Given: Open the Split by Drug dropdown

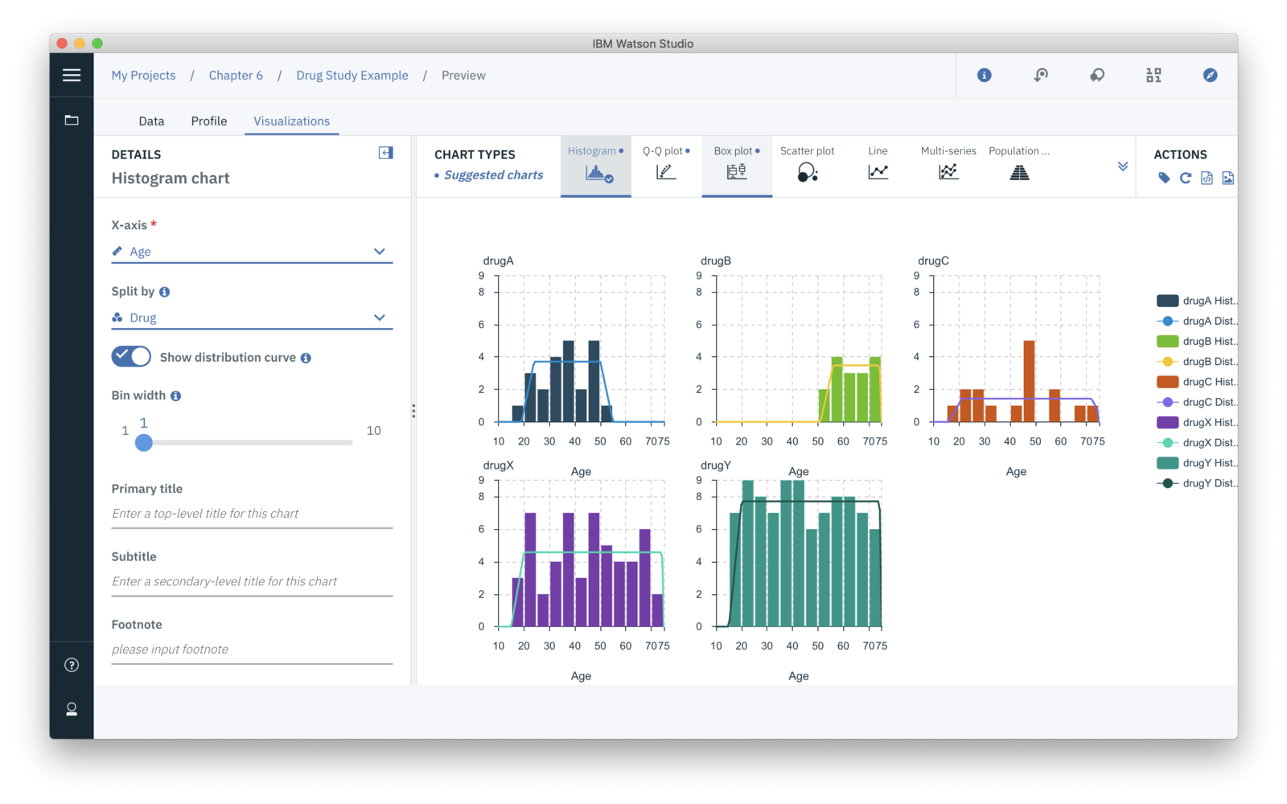Looking at the screenshot, I should 378,317.
